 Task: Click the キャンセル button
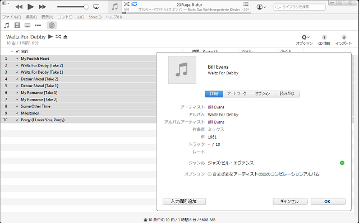pos(290,201)
